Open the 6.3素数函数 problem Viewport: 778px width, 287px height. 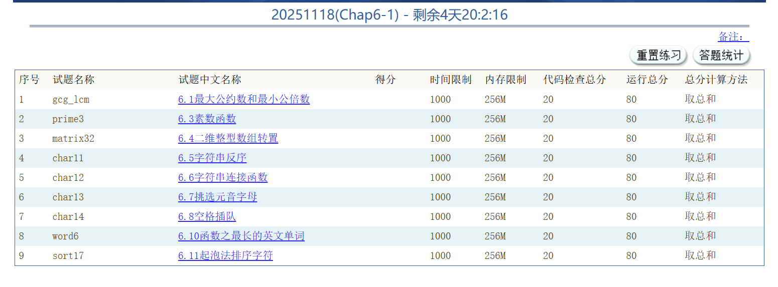(207, 119)
